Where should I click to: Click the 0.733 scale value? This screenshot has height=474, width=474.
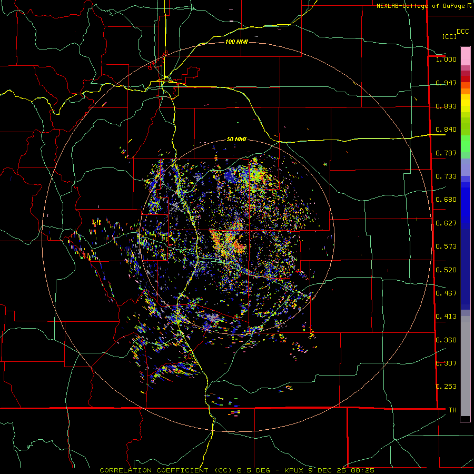[x=446, y=176]
